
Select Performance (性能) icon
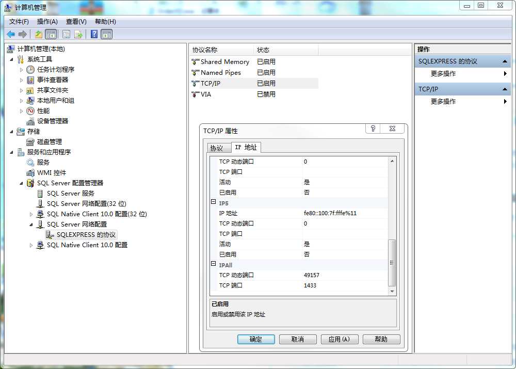coord(30,110)
